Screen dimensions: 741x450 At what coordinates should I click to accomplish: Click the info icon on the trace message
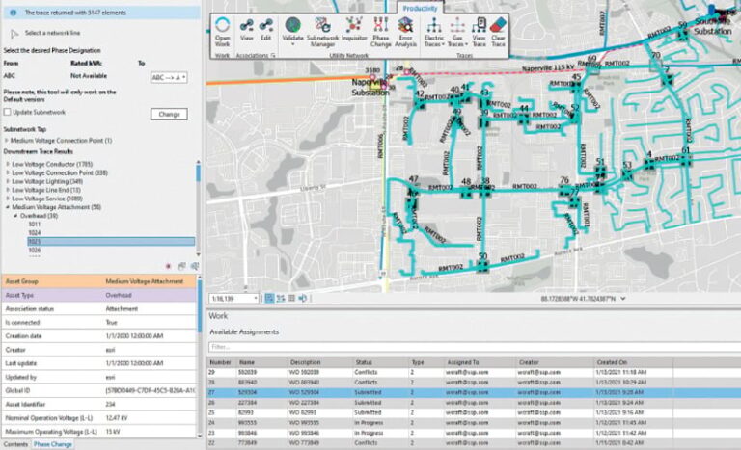click(x=14, y=13)
